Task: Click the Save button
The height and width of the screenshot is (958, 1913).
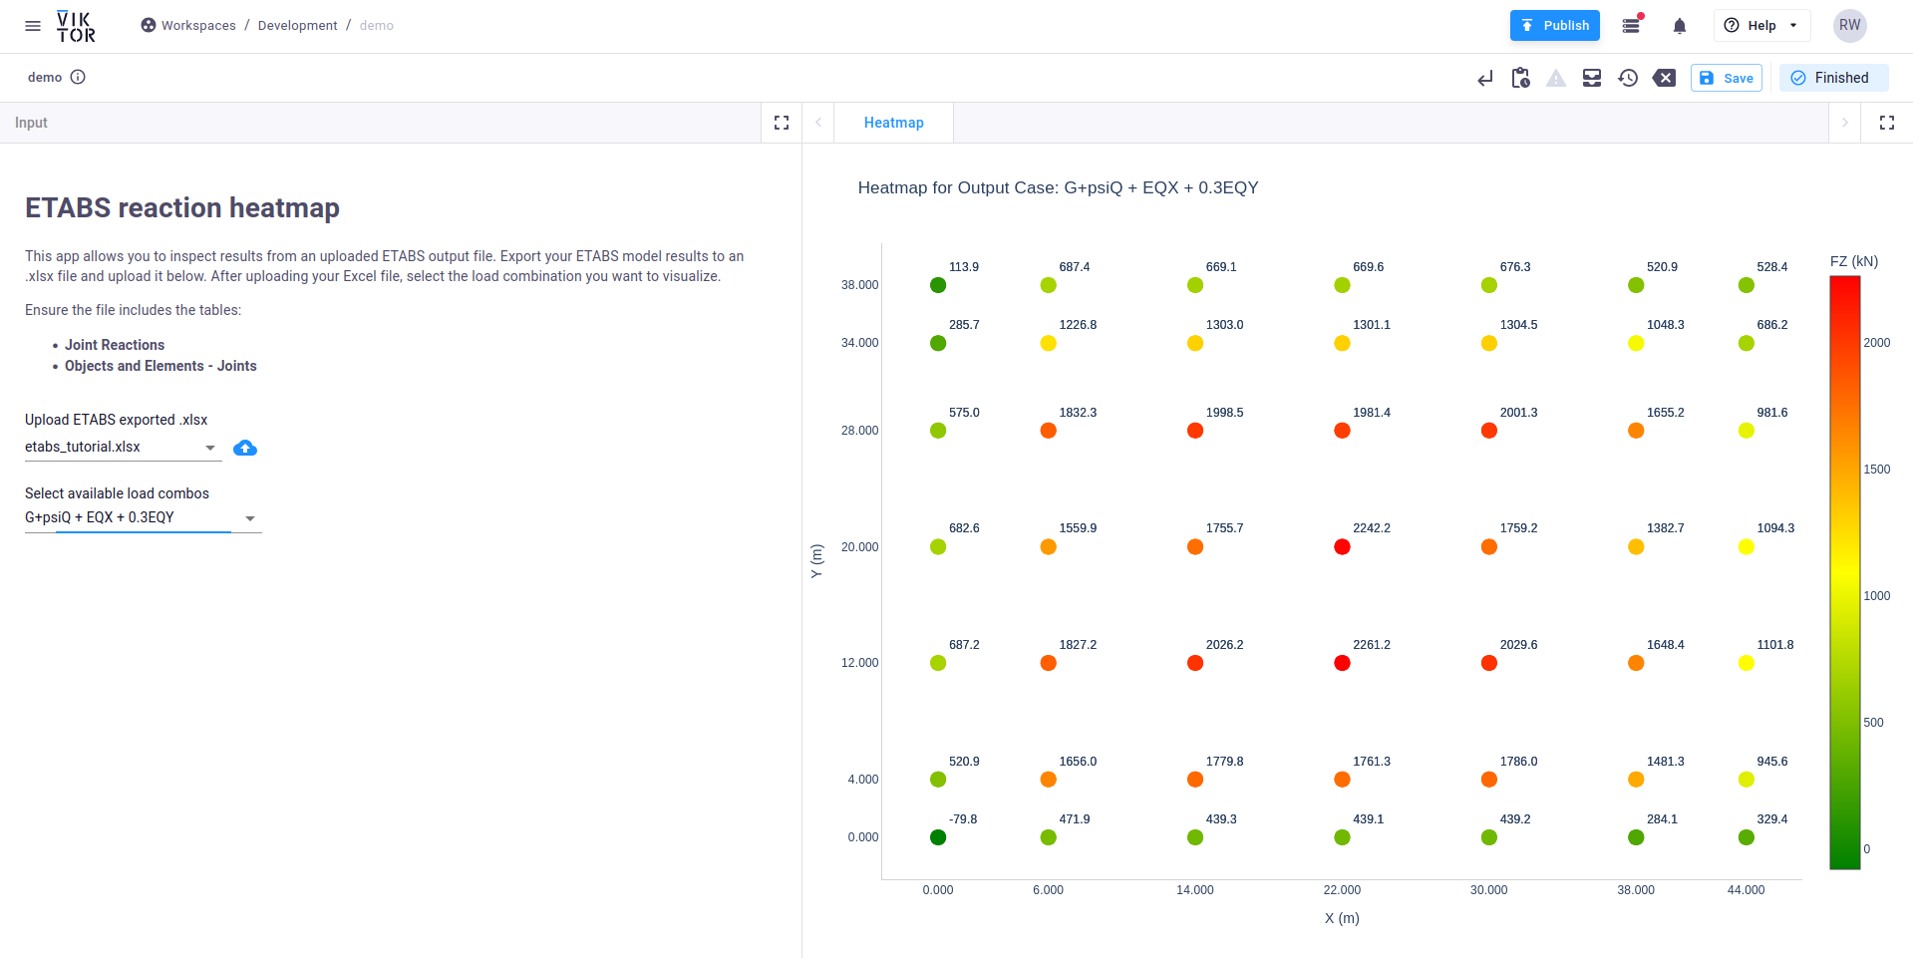Action: click(1726, 78)
